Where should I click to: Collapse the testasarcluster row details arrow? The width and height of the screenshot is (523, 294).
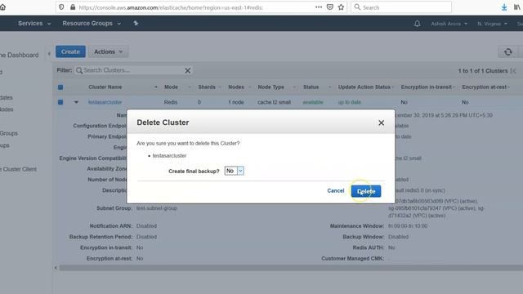pyautogui.click(x=76, y=102)
